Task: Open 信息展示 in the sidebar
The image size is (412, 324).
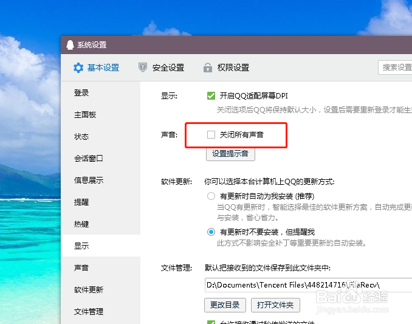Action: (101, 181)
